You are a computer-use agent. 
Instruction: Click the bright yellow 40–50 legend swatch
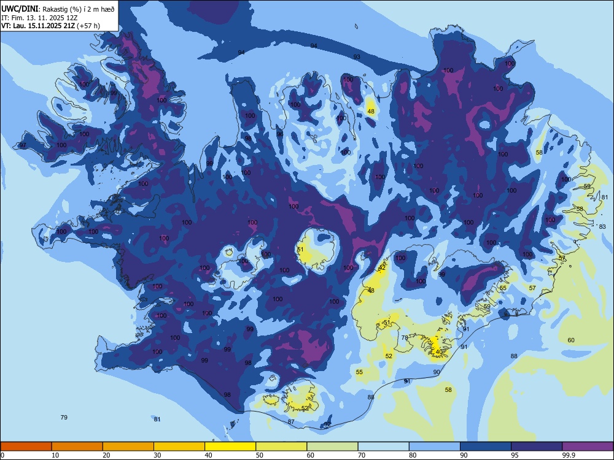click(x=230, y=447)
